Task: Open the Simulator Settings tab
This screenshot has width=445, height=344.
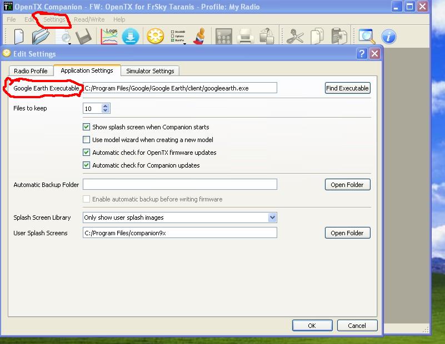Action: pos(150,71)
